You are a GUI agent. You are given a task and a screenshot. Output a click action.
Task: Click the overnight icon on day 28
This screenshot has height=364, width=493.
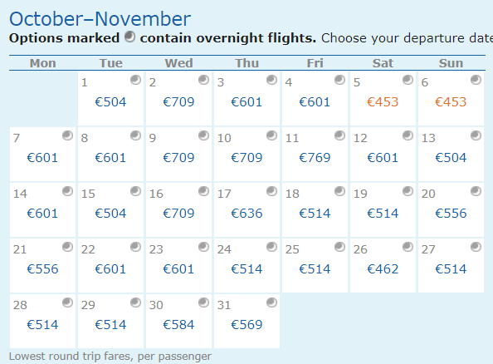tap(67, 303)
